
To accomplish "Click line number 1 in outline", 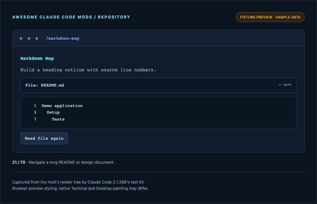I will click(x=35, y=106).
